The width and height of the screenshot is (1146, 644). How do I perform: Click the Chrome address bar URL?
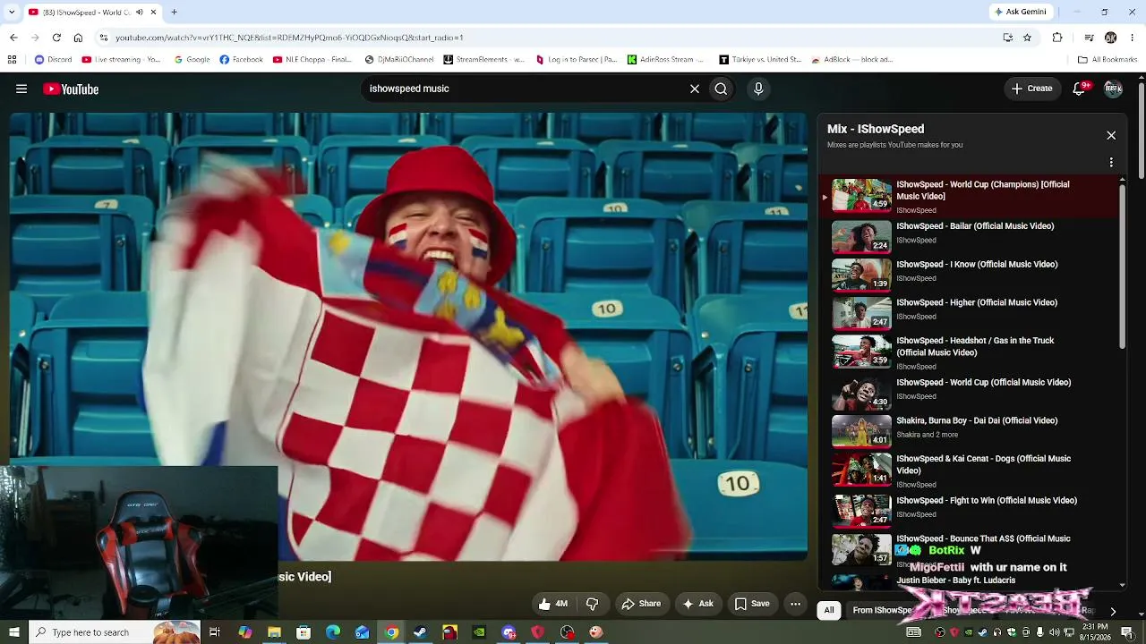coord(289,38)
